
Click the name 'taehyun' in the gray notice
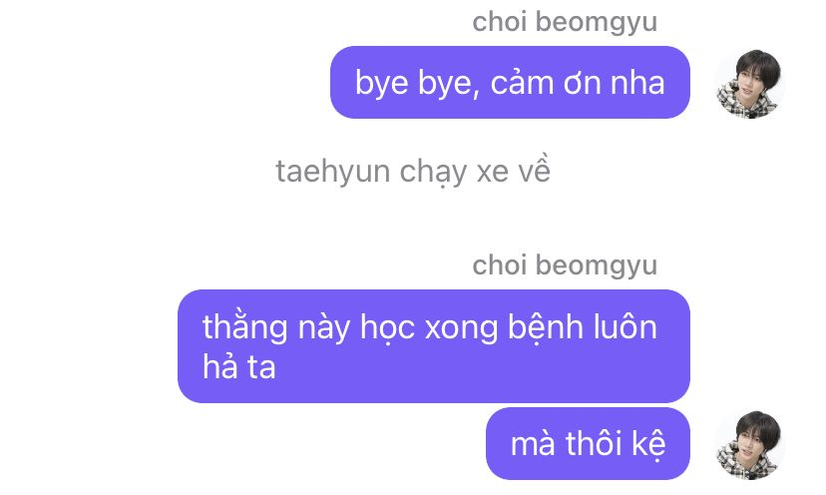(x=332, y=172)
